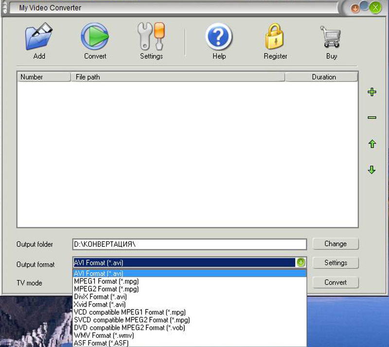Image resolution: width=389 pixels, height=347 pixels.
Task: Click the Change output folder button
Action: tap(336, 244)
